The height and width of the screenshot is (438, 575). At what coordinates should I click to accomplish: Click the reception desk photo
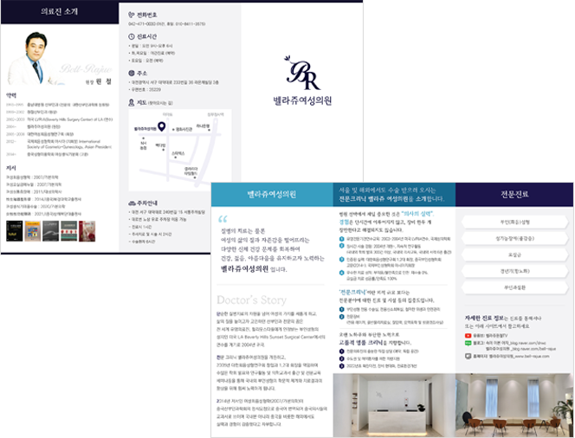pyautogui.click(x=394, y=405)
